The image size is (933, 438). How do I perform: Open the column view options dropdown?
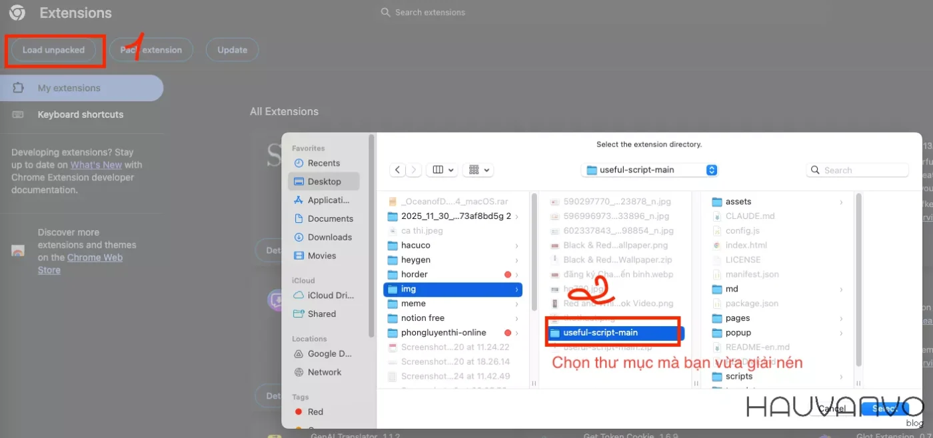[x=443, y=170]
